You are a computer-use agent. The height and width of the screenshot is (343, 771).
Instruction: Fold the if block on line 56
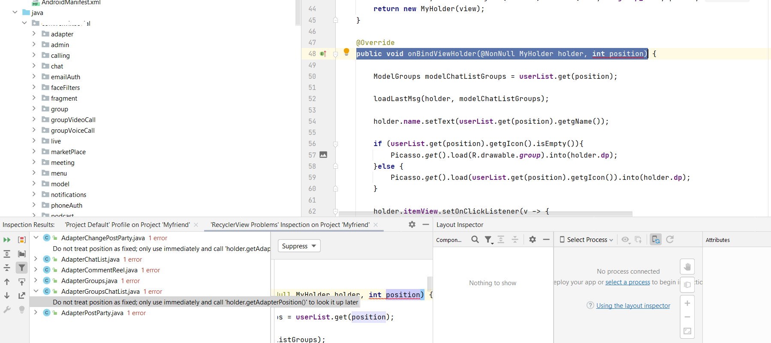[x=336, y=144]
